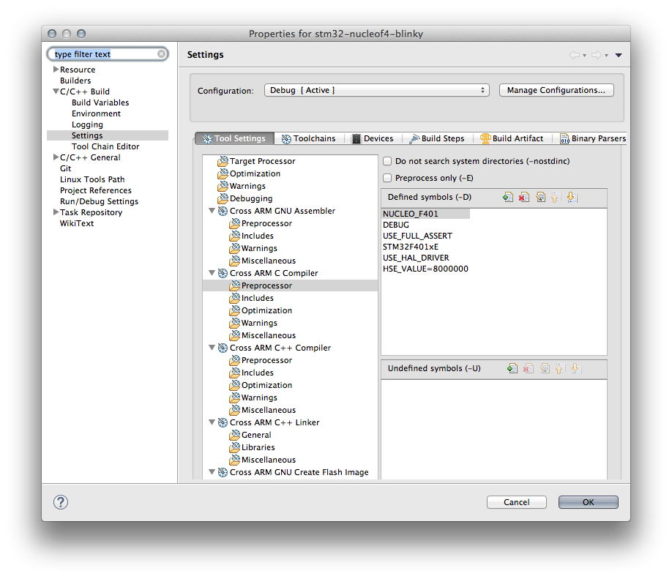Delete the selected Defined symbol
Screen dimensions: 672x579
(523, 197)
